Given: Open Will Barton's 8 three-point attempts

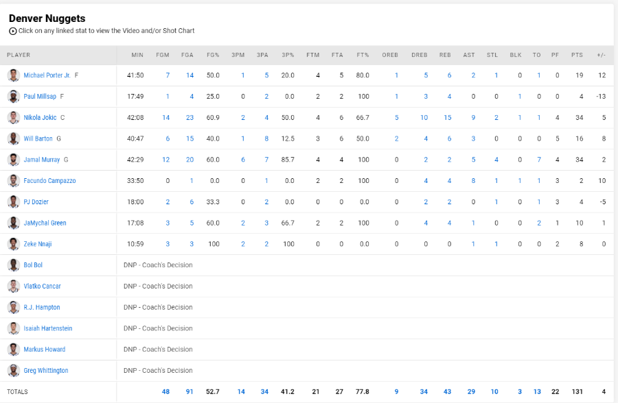Looking at the screenshot, I should (266, 138).
